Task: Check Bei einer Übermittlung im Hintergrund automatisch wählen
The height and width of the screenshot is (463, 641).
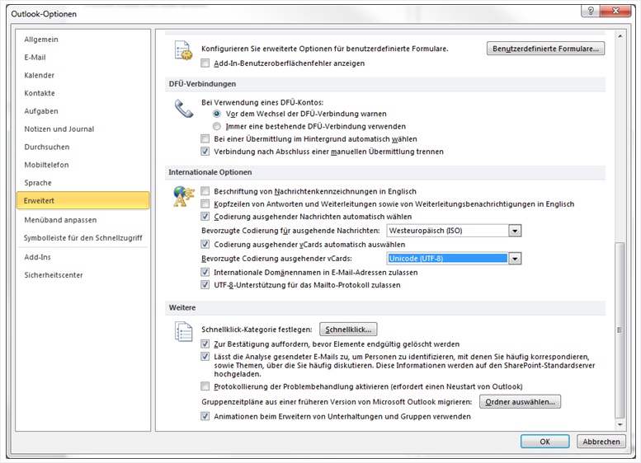Action: [x=205, y=139]
